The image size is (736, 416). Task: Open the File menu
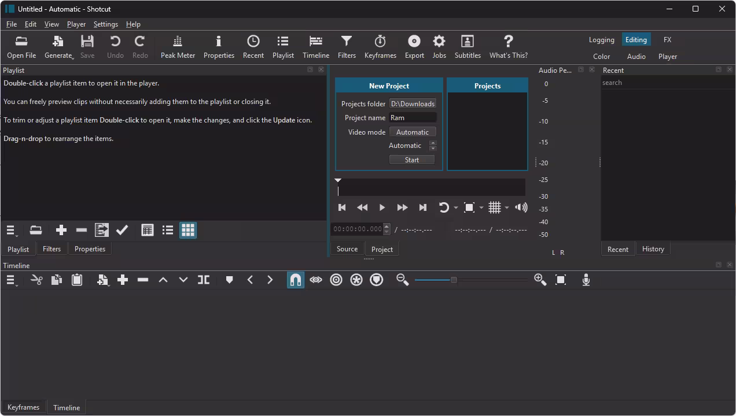coord(12,24)
